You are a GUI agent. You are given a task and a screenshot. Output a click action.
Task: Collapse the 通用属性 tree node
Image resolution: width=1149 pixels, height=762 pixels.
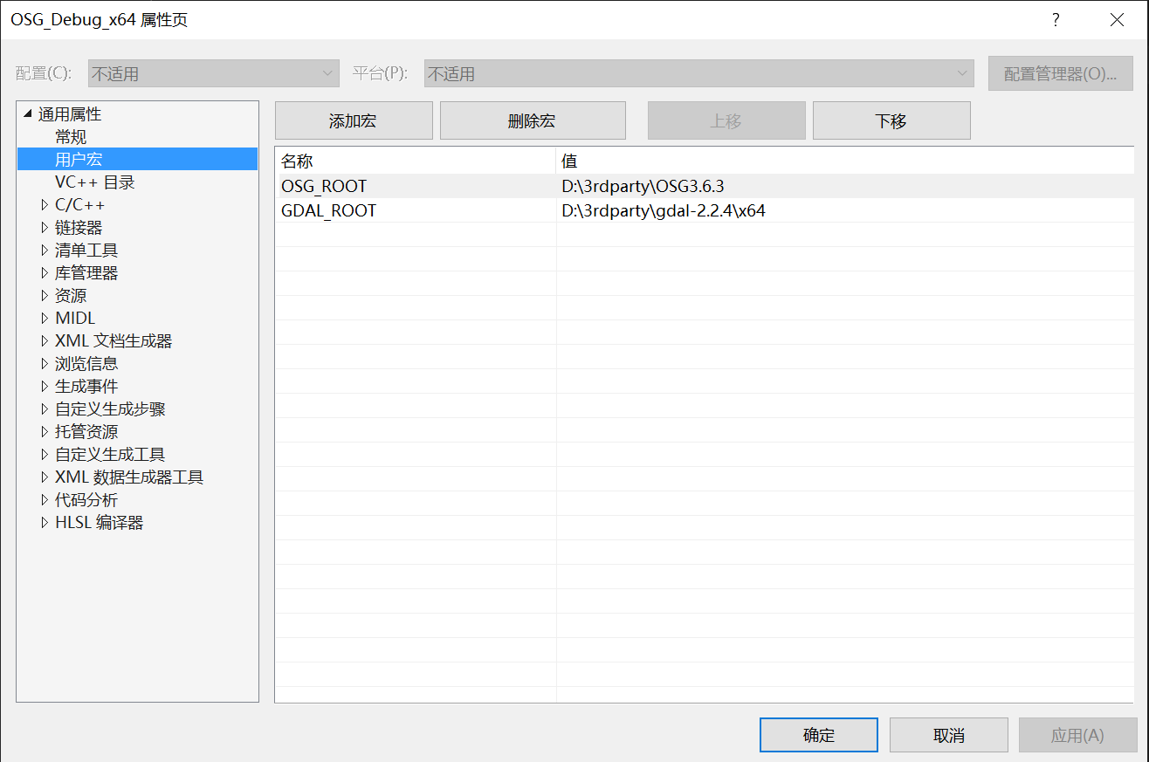26,113
